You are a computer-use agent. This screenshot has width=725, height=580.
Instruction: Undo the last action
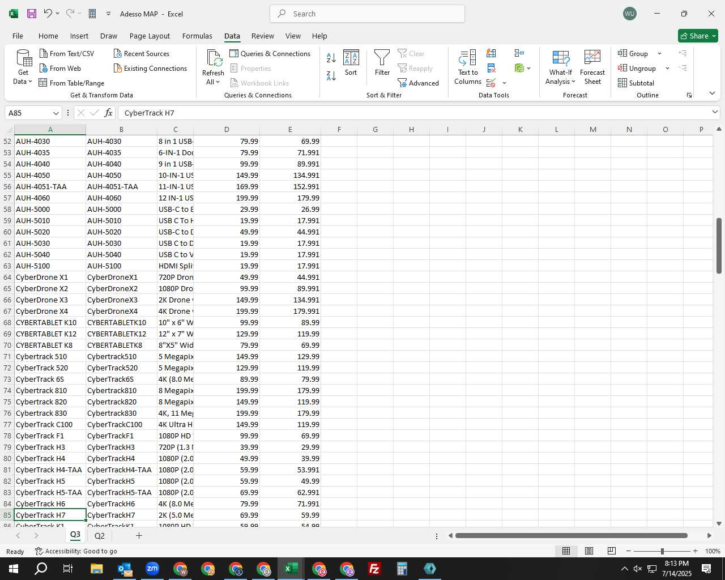[x=48, y=14]
